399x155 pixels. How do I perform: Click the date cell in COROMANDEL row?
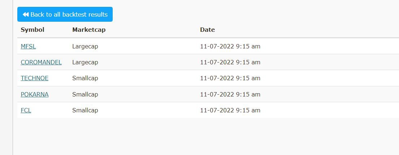coord(230,62)
